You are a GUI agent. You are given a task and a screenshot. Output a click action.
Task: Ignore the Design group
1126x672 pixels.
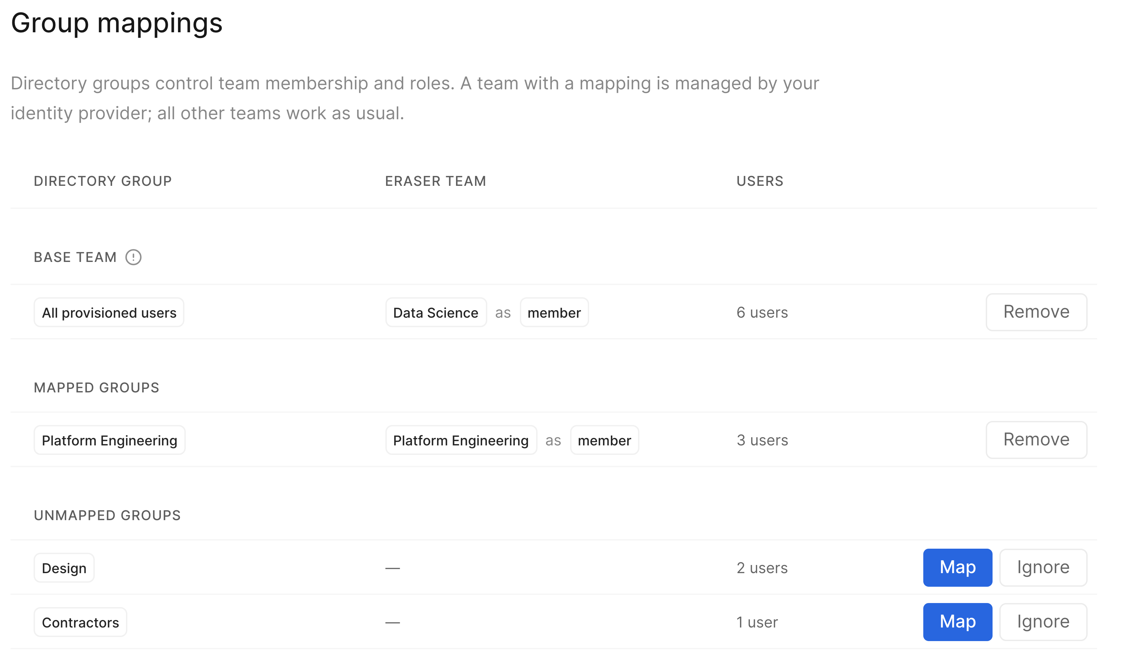pyautogui.click(x=1043, y=567)
